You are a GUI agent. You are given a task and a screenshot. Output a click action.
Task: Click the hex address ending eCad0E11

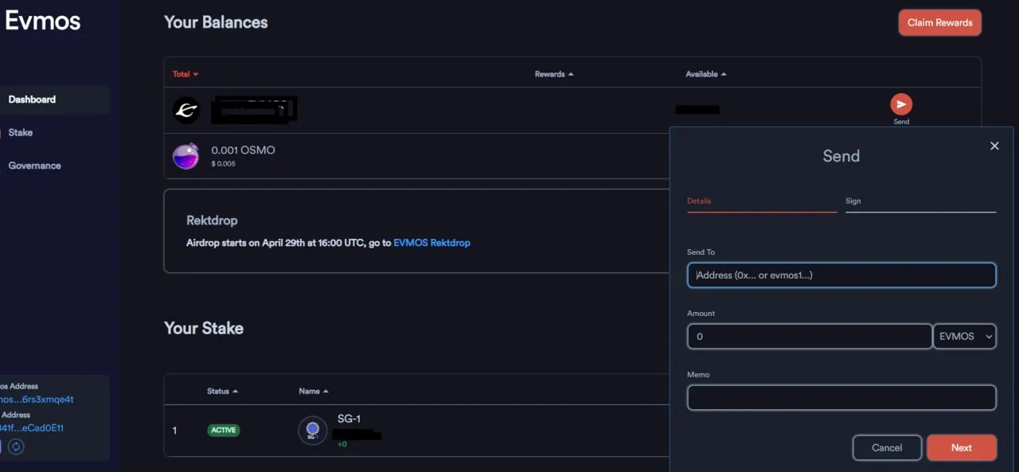(32, 427)
